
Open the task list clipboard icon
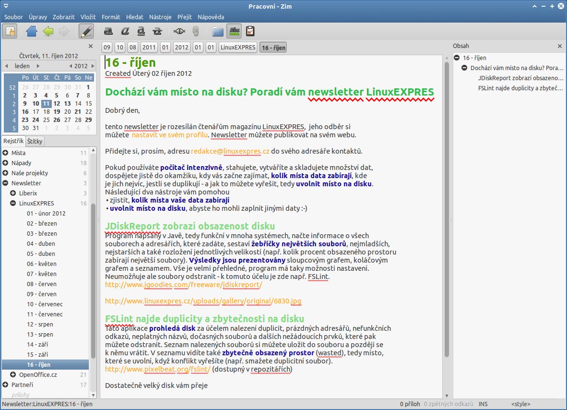click(x=250, y=32)
